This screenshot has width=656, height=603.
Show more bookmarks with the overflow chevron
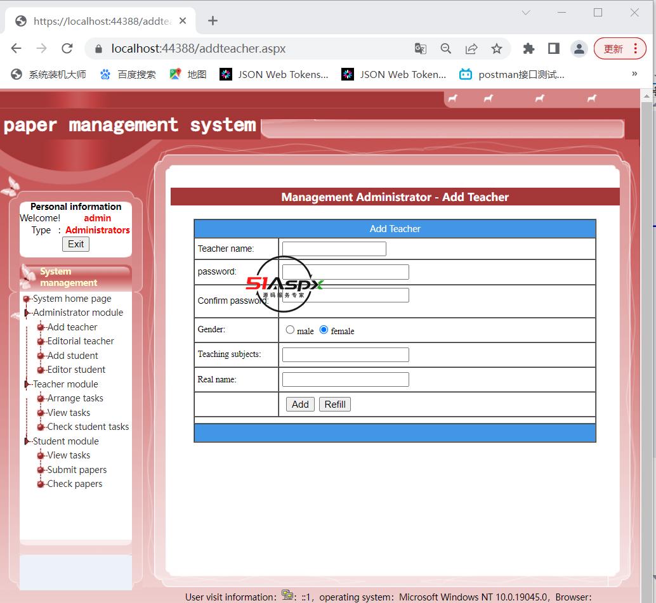[634, 74]
